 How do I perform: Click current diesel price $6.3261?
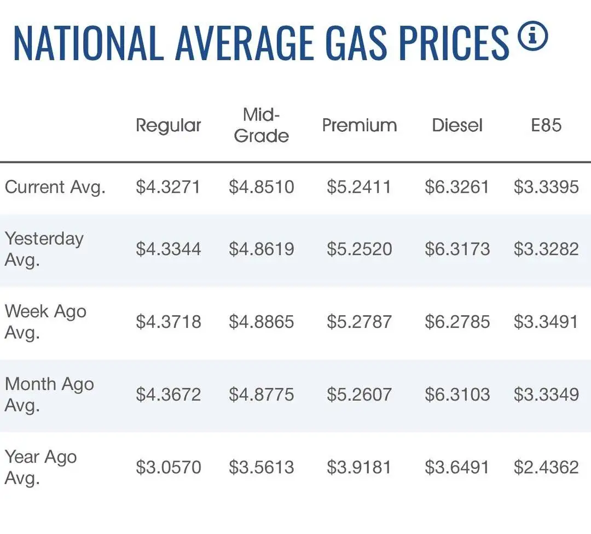coord(457,187)
